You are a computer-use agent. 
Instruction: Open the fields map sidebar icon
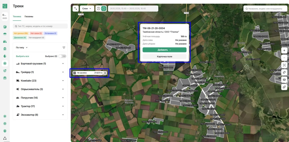click(x=5, y=27)
